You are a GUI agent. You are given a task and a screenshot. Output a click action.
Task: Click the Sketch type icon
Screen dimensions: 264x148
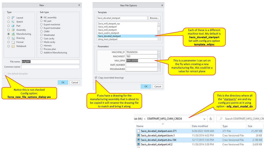pyautogui.click(x=13, y=22)
